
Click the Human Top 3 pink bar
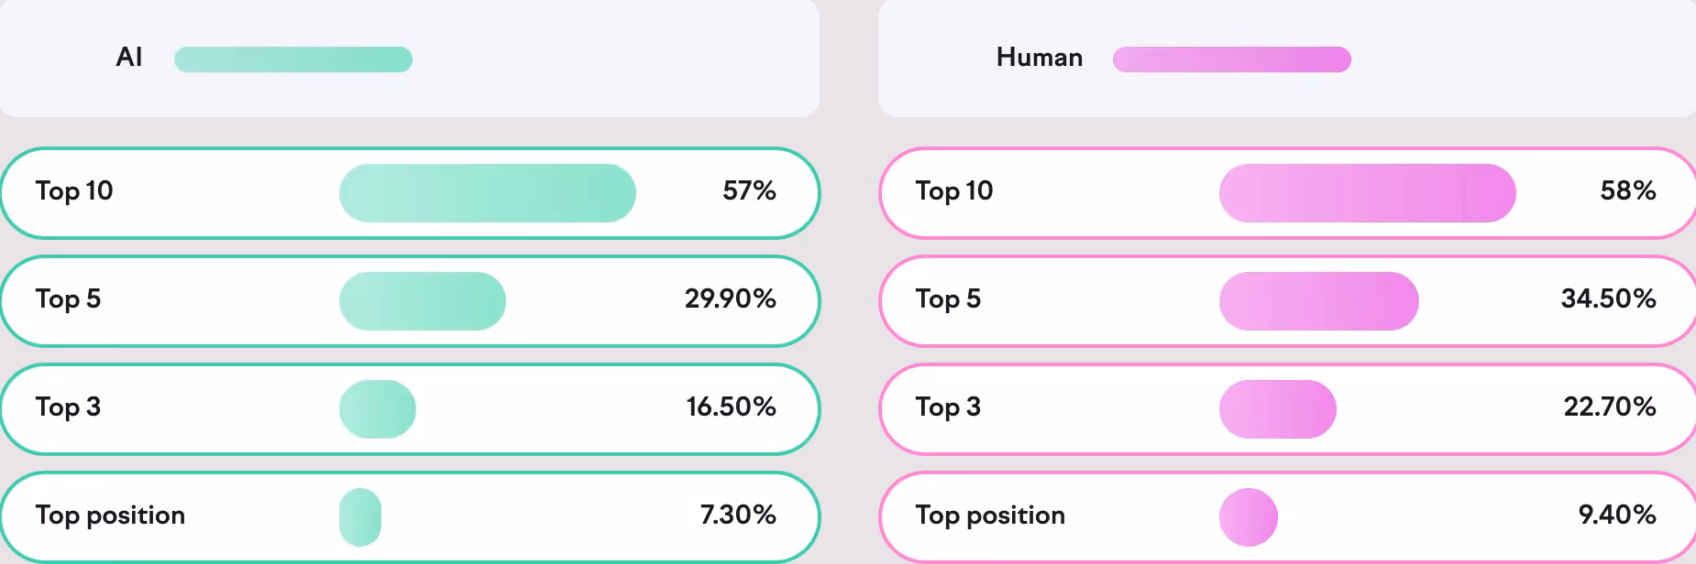tap(1278, 409)
